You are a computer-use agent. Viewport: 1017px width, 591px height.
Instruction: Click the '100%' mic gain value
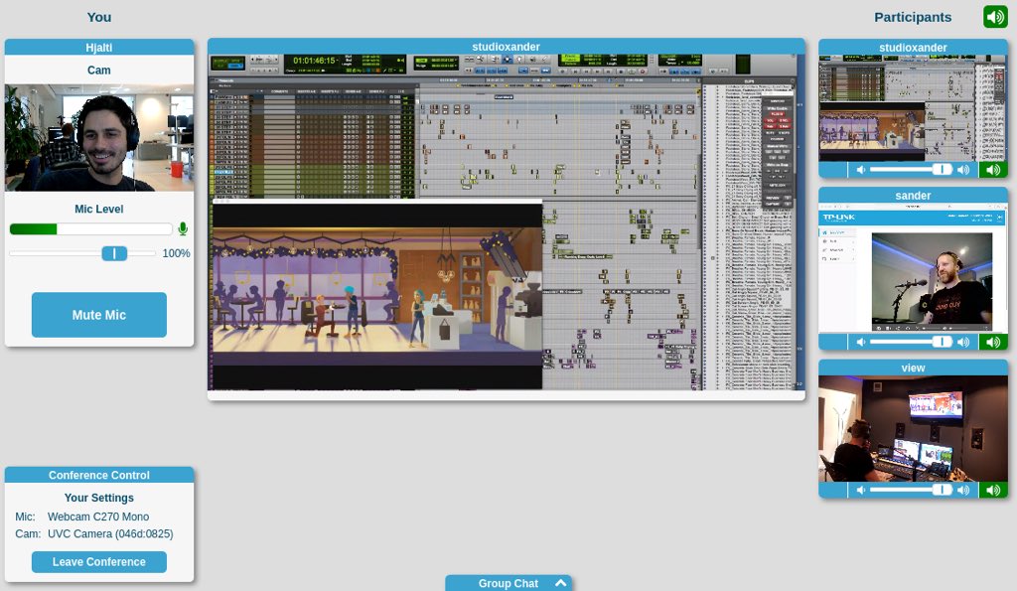coord(176,253)
